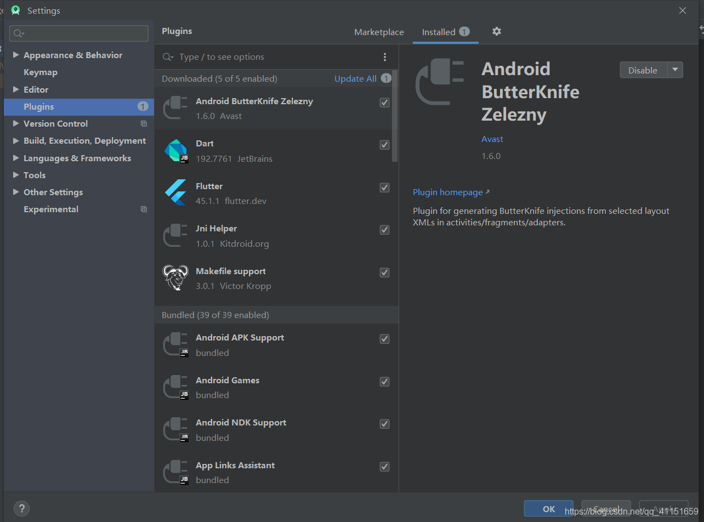The height and width of the screenshot is (522, 704).
Task: Click the Experimental project-level icon
Action: [x=144, y=209]
